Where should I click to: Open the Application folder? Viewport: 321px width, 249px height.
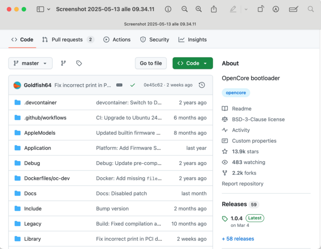pos(38,148)
